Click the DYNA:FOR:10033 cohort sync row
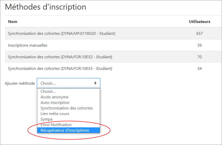This screenshot has width=222, height=145. tap(60, 69)
